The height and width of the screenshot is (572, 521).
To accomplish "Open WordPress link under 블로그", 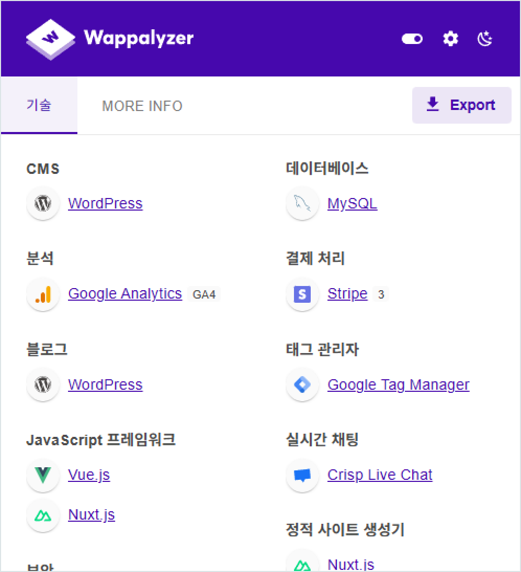I will point(105,384).
